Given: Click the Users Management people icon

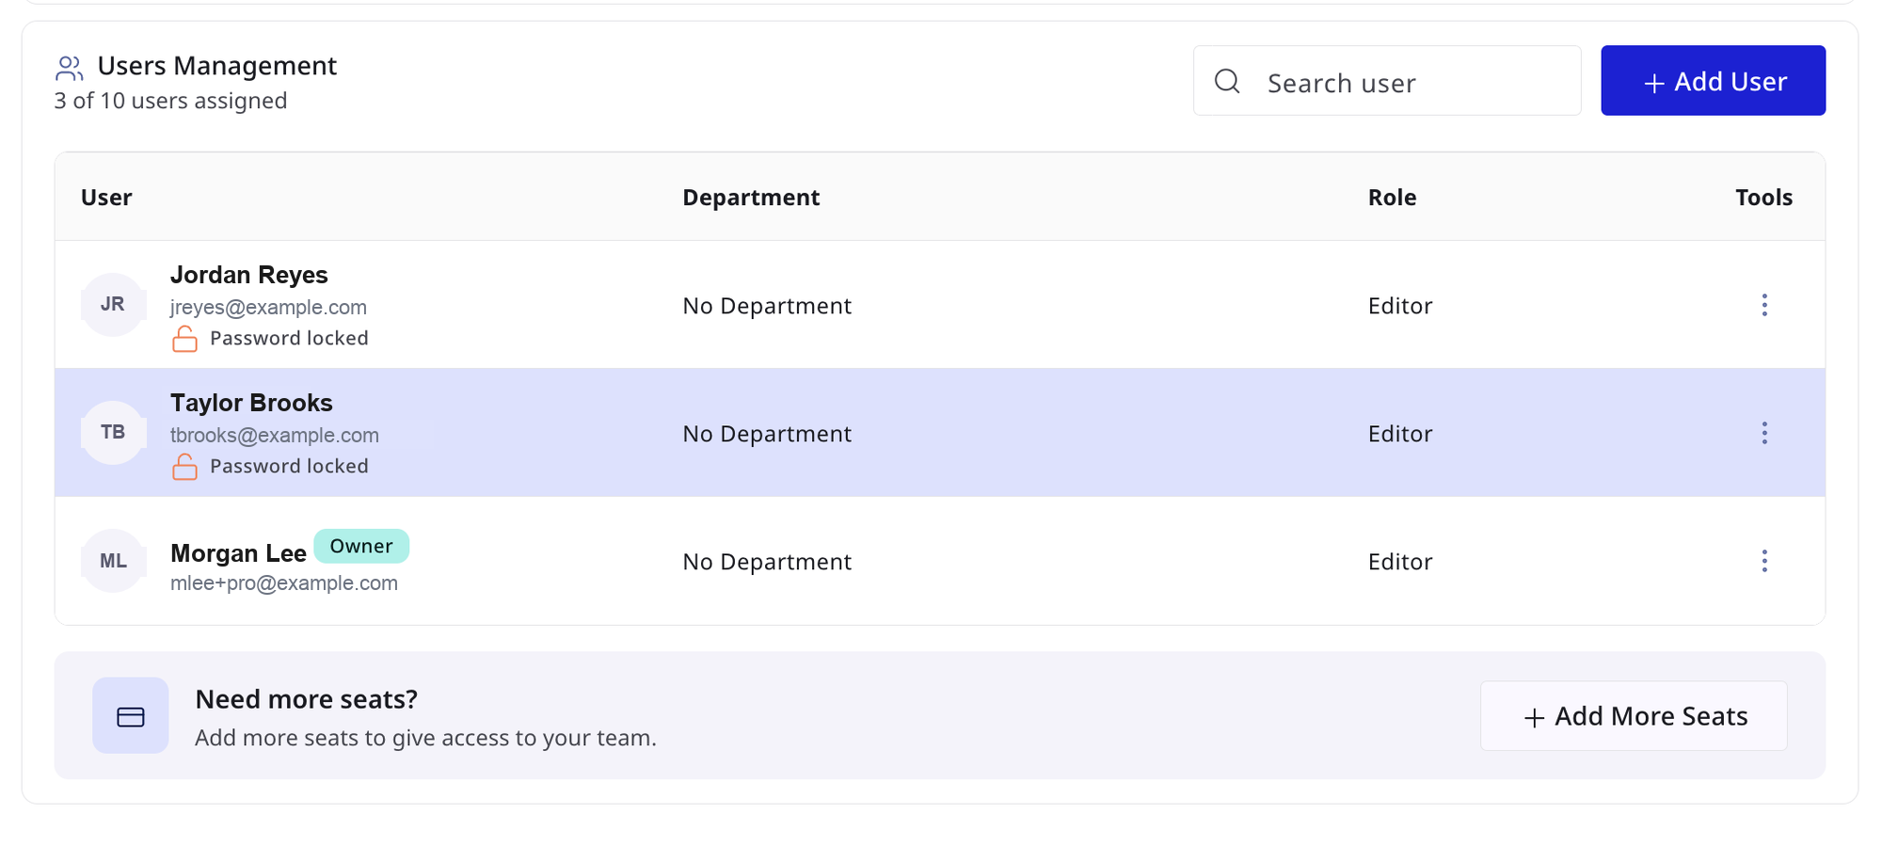Looking at the screenshot, I should (x=70, y=68).
